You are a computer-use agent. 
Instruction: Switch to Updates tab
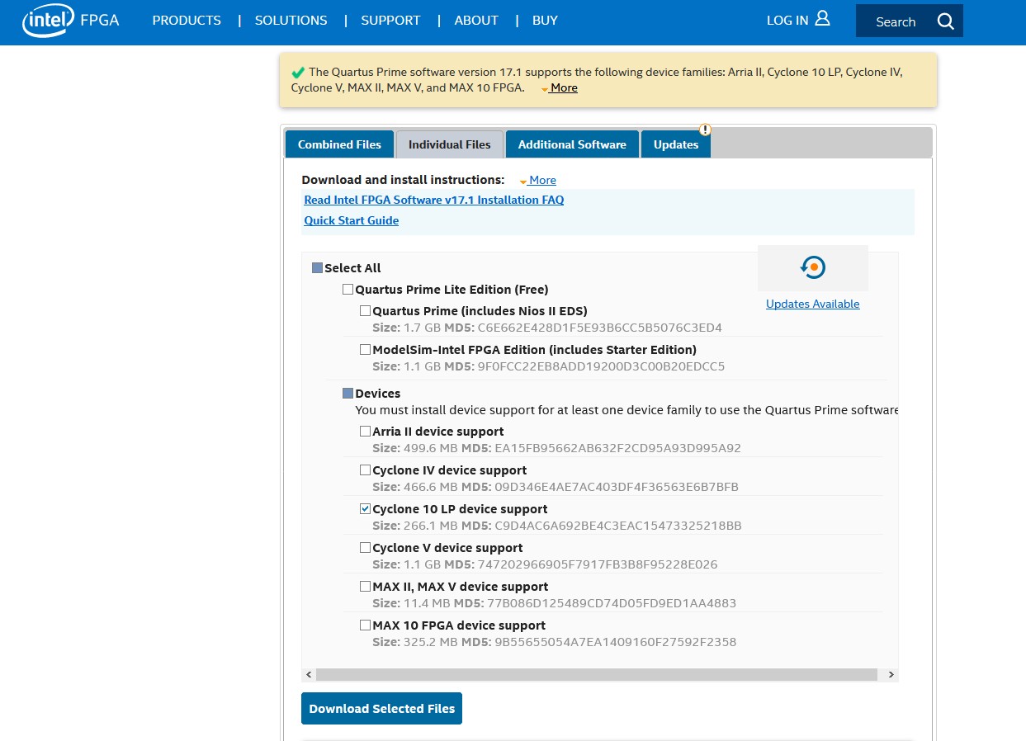point(676,144)
